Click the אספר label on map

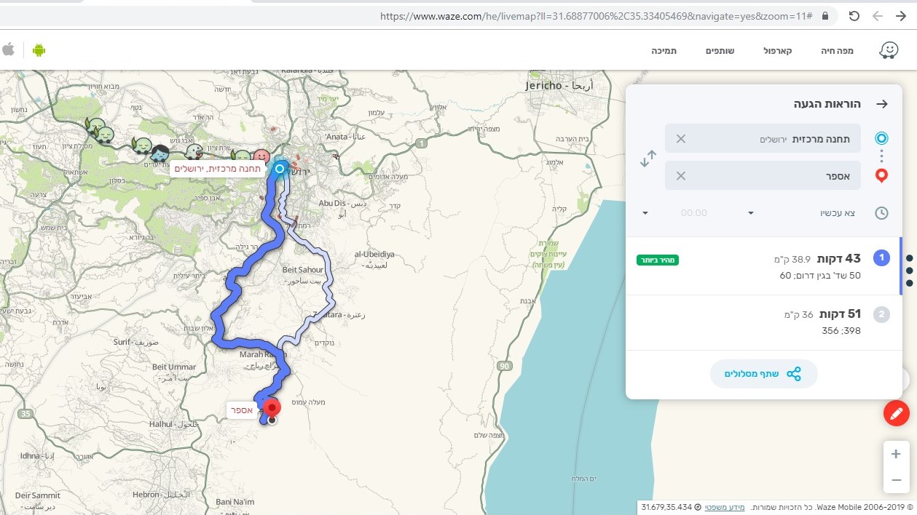[242, 410]
